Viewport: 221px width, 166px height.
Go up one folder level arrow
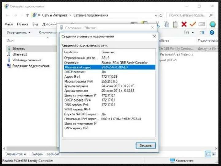(28, 15)
